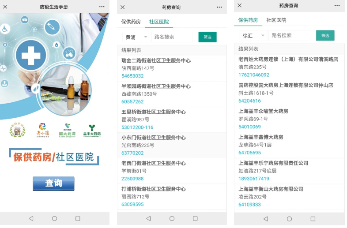Call phone number 53012200-116
The width and height of the screenshot is (347, 228).
pyautogui.click(x=137, y=127)
